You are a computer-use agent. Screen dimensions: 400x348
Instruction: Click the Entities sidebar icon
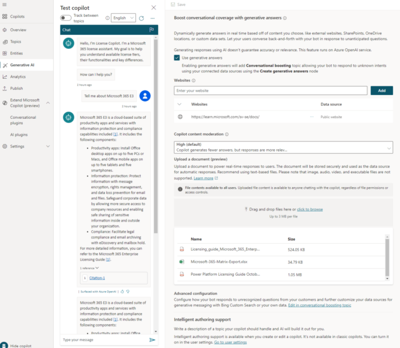(x=4, y=53)
